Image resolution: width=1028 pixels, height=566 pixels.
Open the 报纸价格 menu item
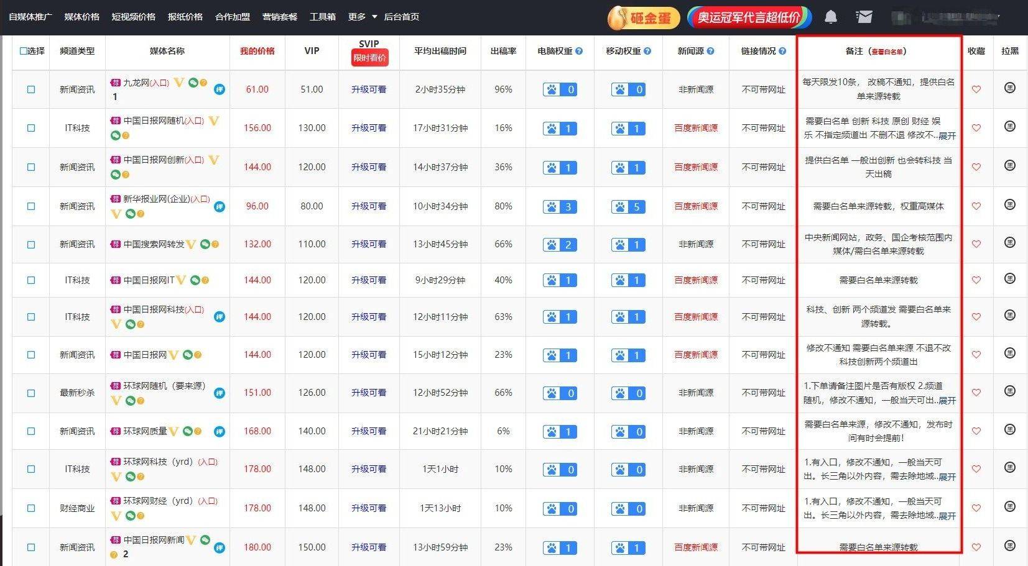pyautogui.click(x=185, y=17)
